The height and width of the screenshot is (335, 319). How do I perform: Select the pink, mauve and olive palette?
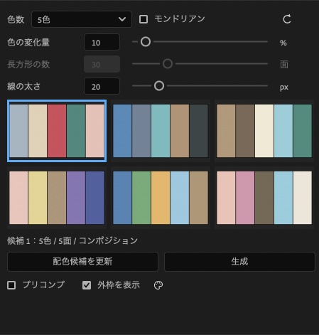264,198
